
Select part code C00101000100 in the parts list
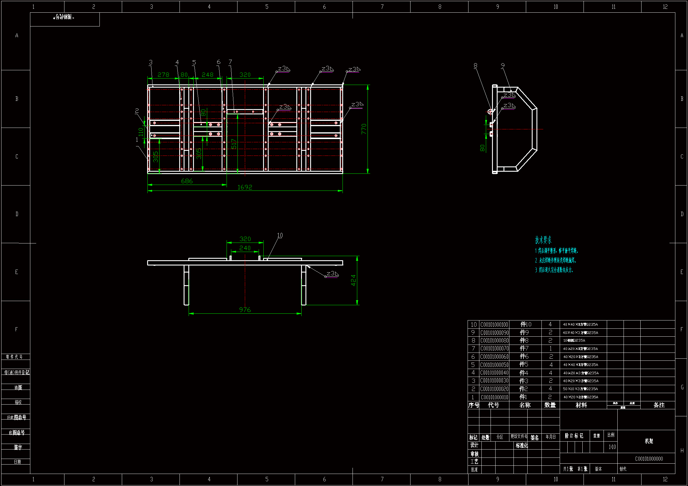(494, 325)
